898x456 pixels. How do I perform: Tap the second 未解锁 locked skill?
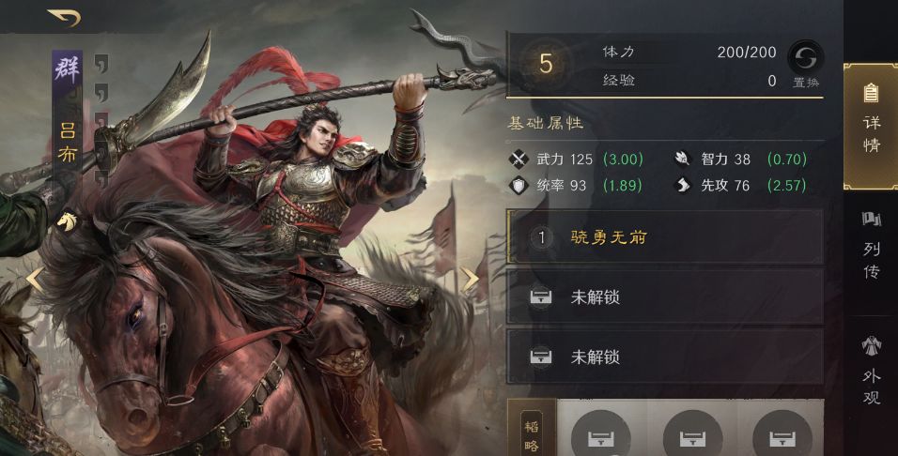(665, 357)
